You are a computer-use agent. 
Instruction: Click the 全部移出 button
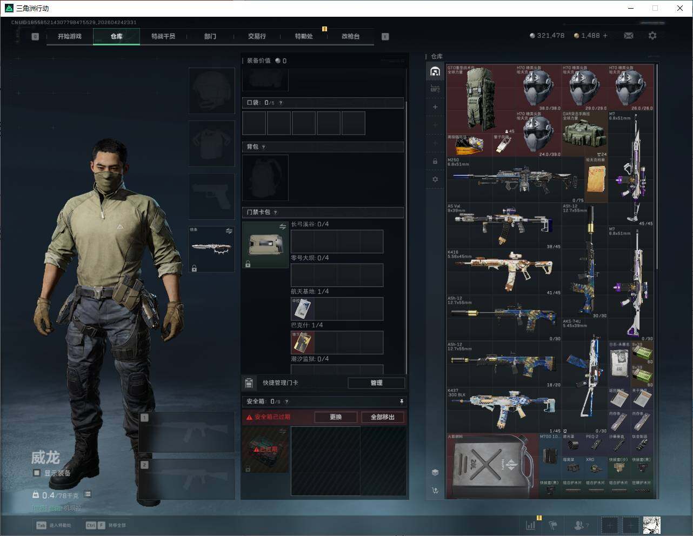tap(383, 417)
